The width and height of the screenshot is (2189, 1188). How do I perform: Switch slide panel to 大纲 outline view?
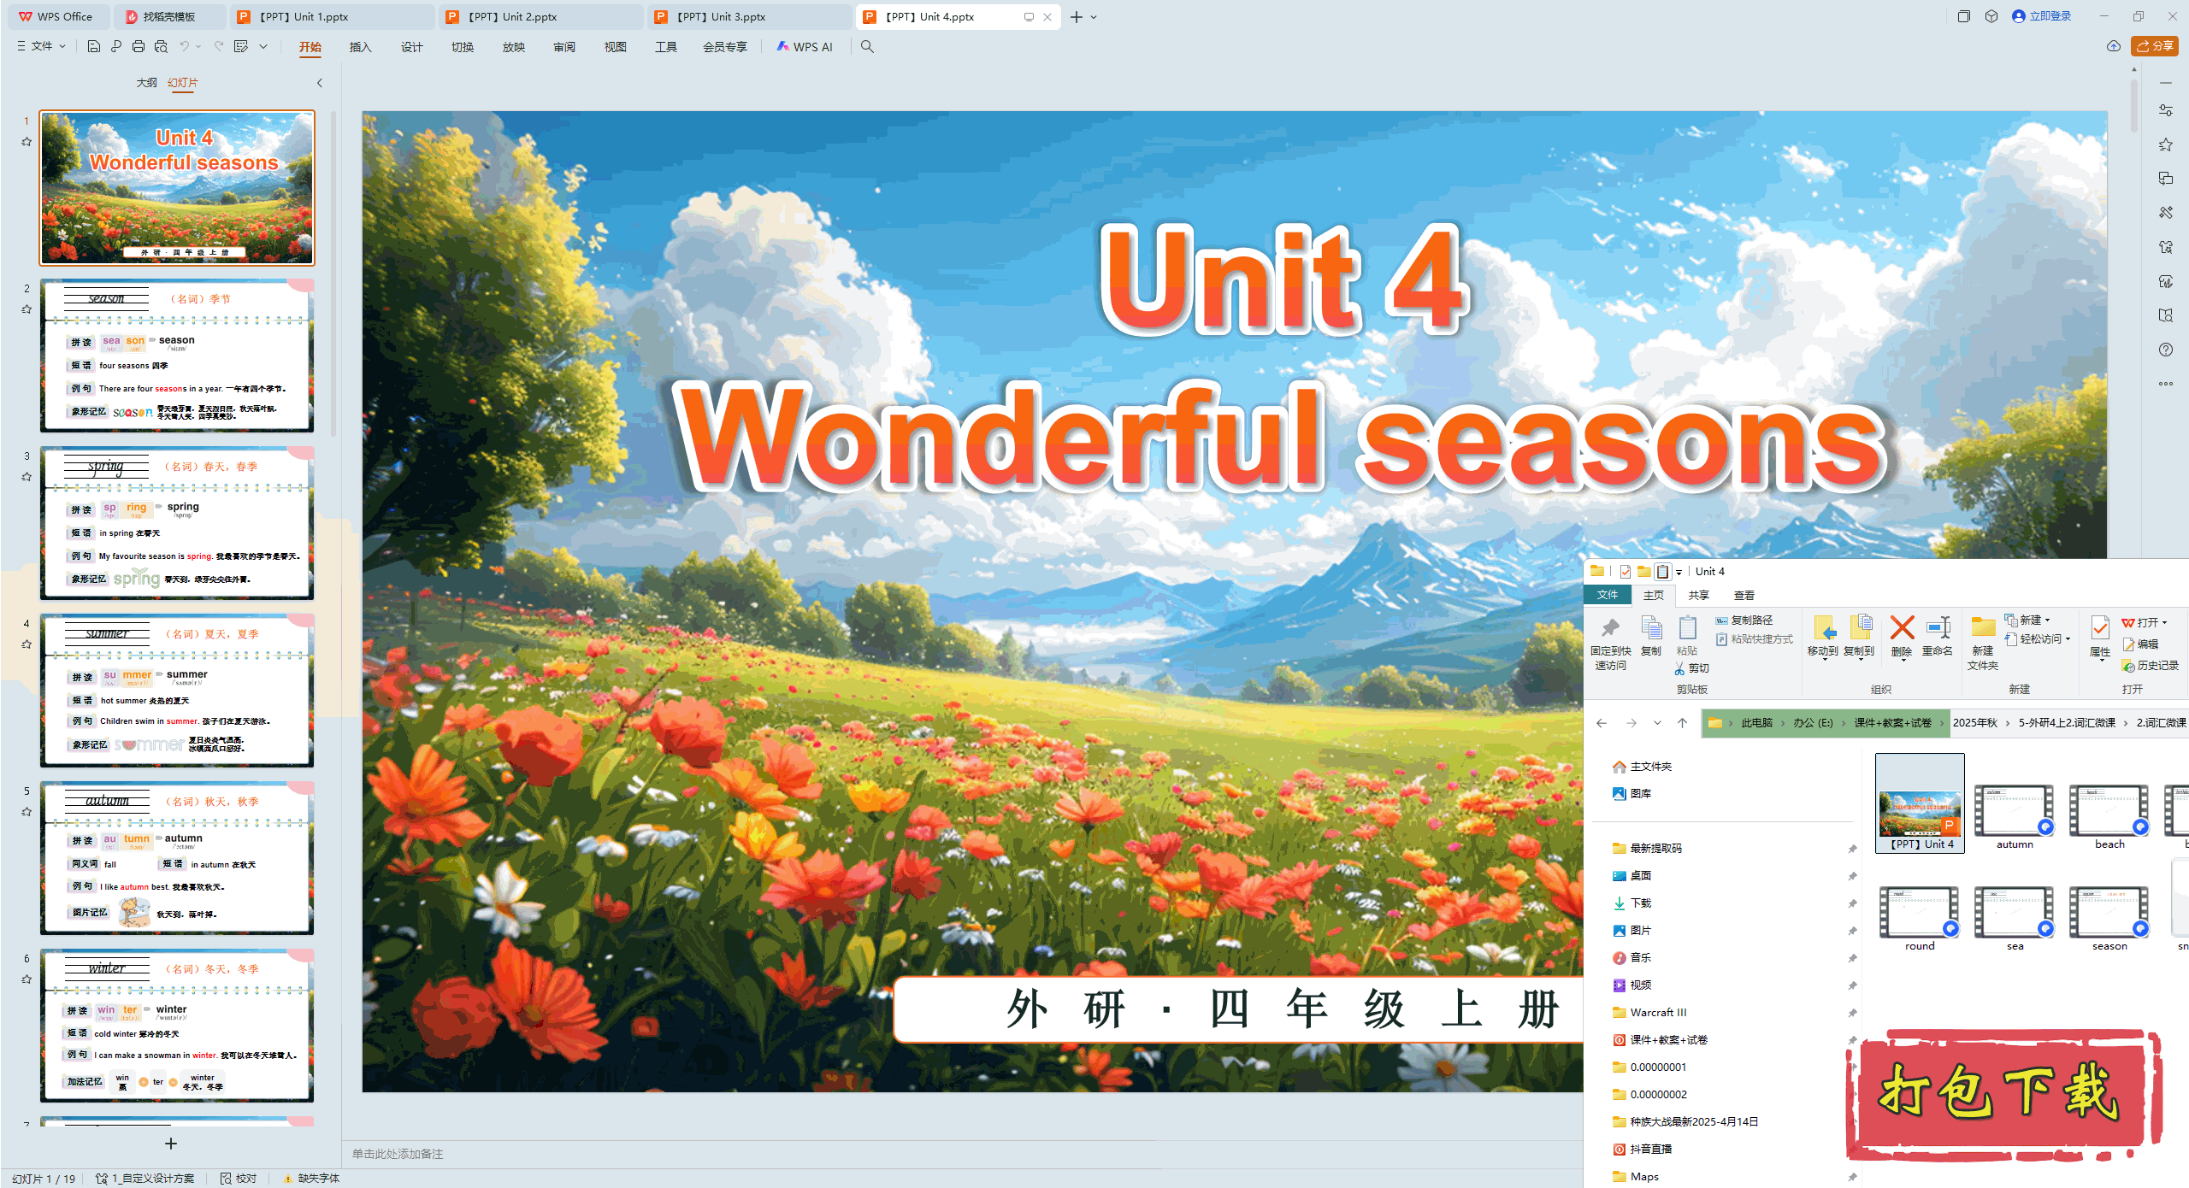tap(147, 83)
